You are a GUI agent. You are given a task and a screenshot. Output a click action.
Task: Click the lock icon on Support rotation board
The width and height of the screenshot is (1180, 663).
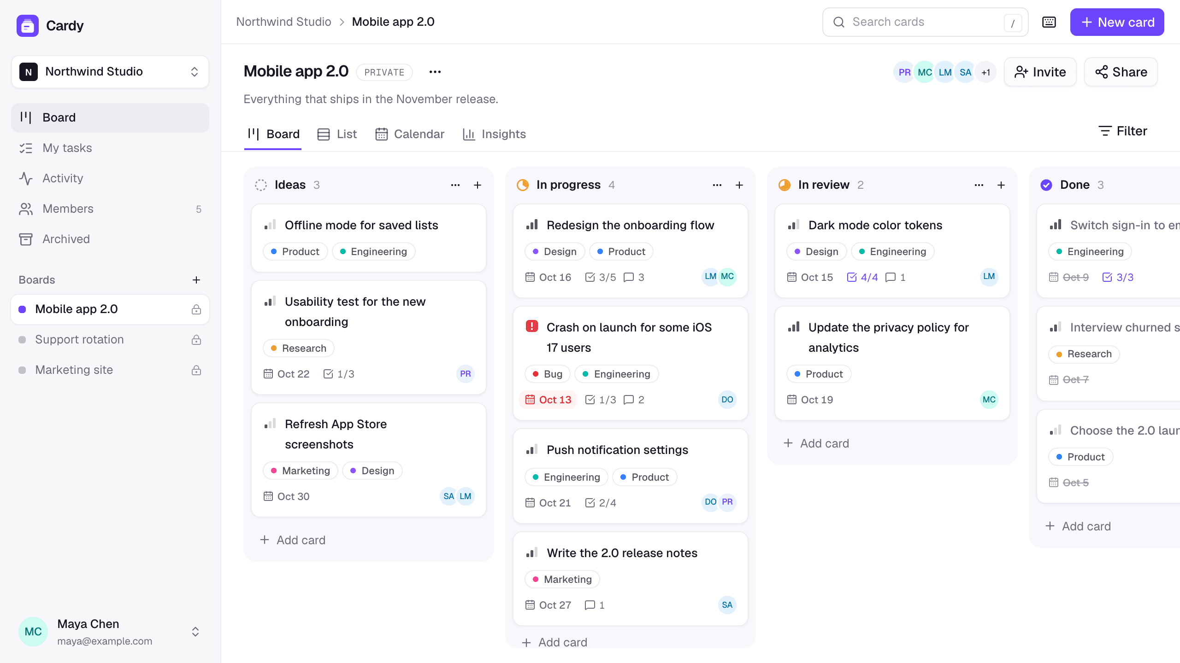pyautogui.click(x=196, y=340)
